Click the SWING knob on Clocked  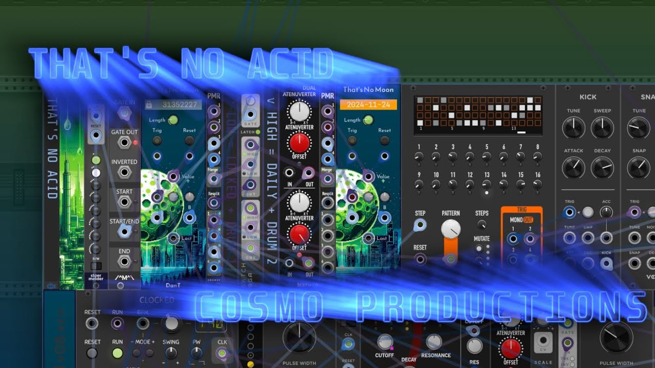point(171,353)
